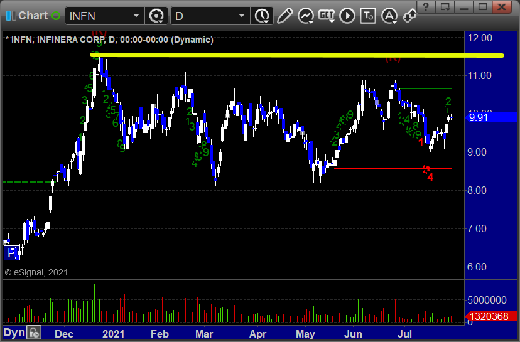The height and width of the screenshot is (342, 520).
Task: Open the alerts circled-A menu
Action: pyautogui.click(x=389, y=16)
